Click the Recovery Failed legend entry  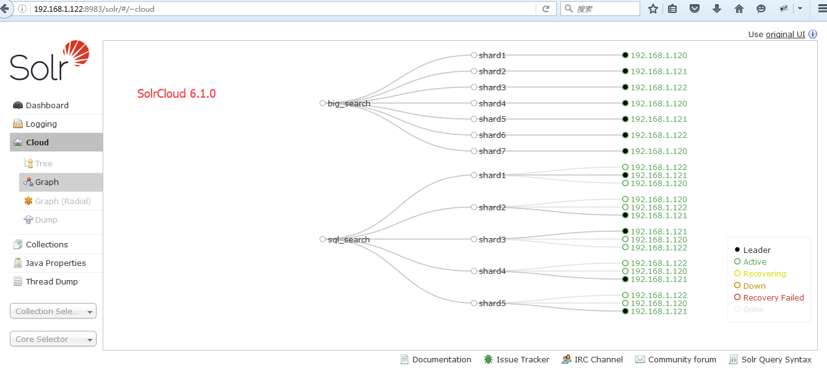click(769, 297)
